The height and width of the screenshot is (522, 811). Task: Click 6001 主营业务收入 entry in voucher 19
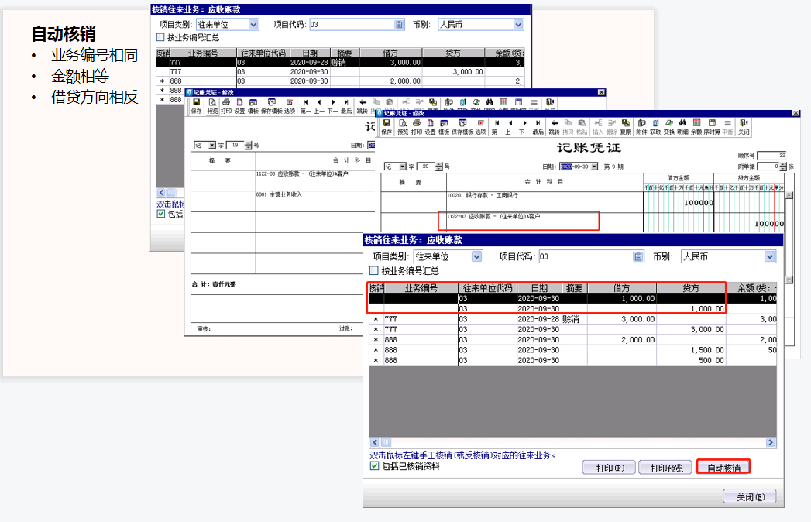click(x=280, y=195)
